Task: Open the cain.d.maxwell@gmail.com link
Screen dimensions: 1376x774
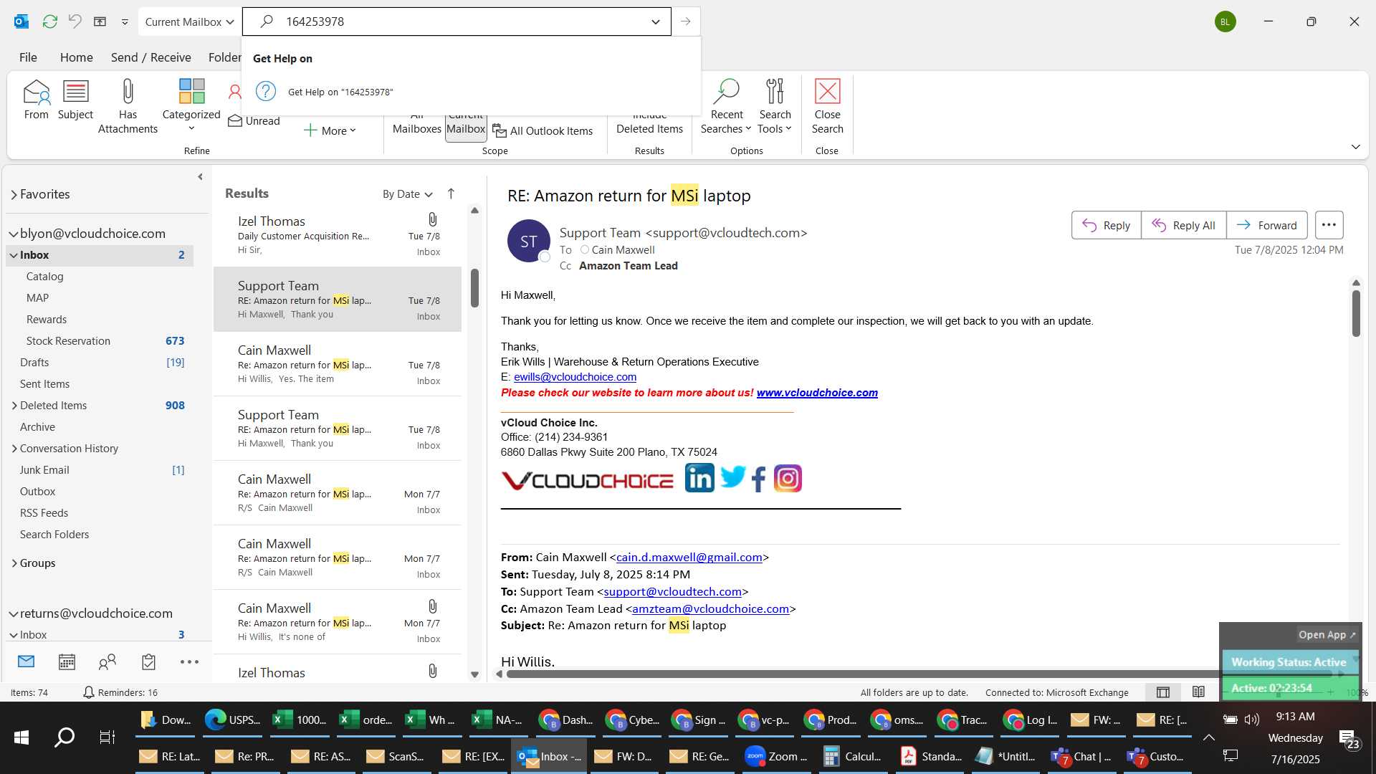Action: (689, 558)
